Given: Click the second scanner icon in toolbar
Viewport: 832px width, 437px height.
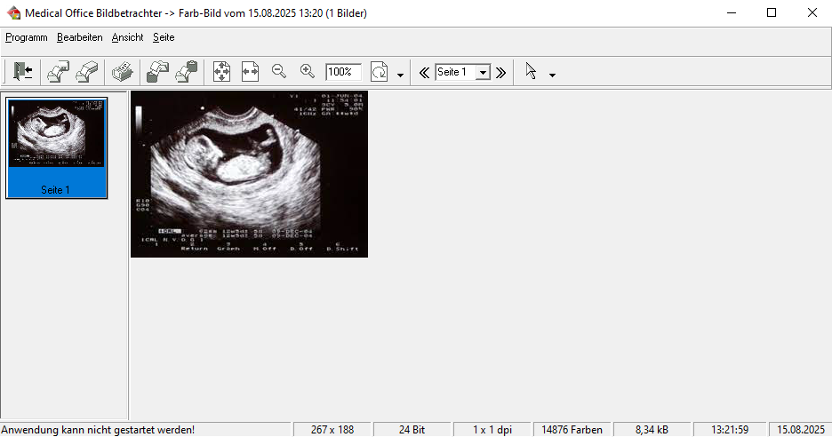Looking at the screenshot, I should pos(86,72).
